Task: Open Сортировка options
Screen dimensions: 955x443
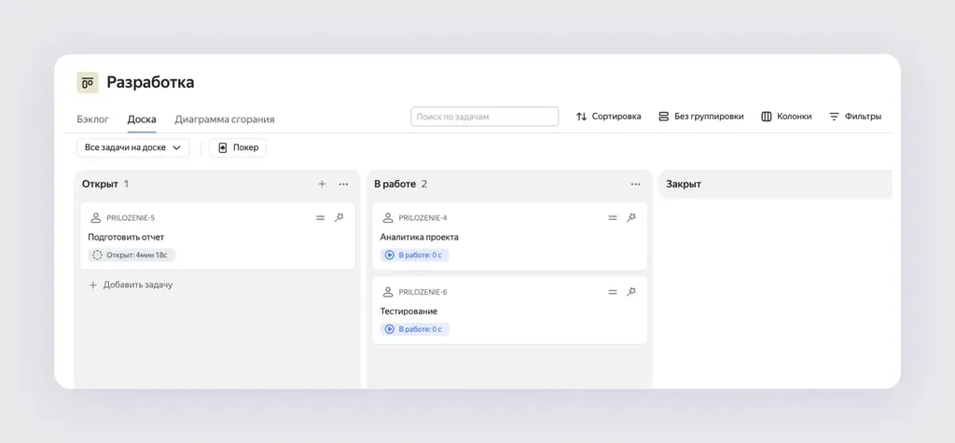Action: click(x=608, y=117)
